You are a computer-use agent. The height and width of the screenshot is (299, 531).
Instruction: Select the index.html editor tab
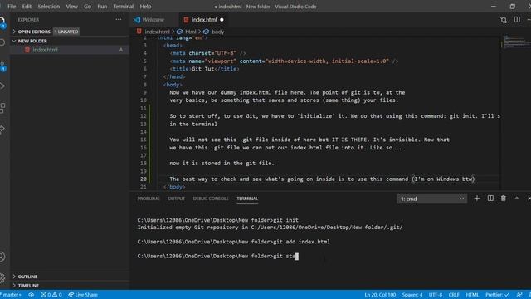(203, 20)
